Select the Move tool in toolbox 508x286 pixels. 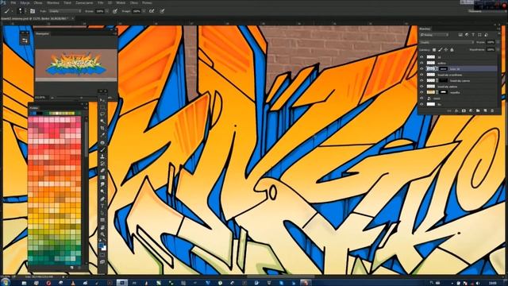[102, 101]
